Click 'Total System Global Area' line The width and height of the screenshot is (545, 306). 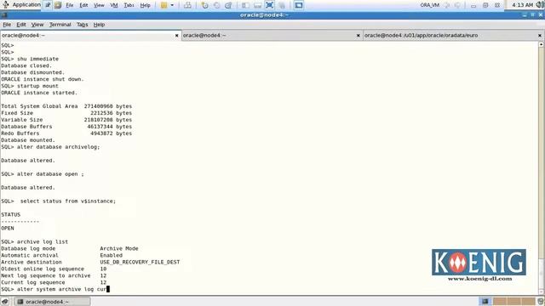[x=66, y=106]
